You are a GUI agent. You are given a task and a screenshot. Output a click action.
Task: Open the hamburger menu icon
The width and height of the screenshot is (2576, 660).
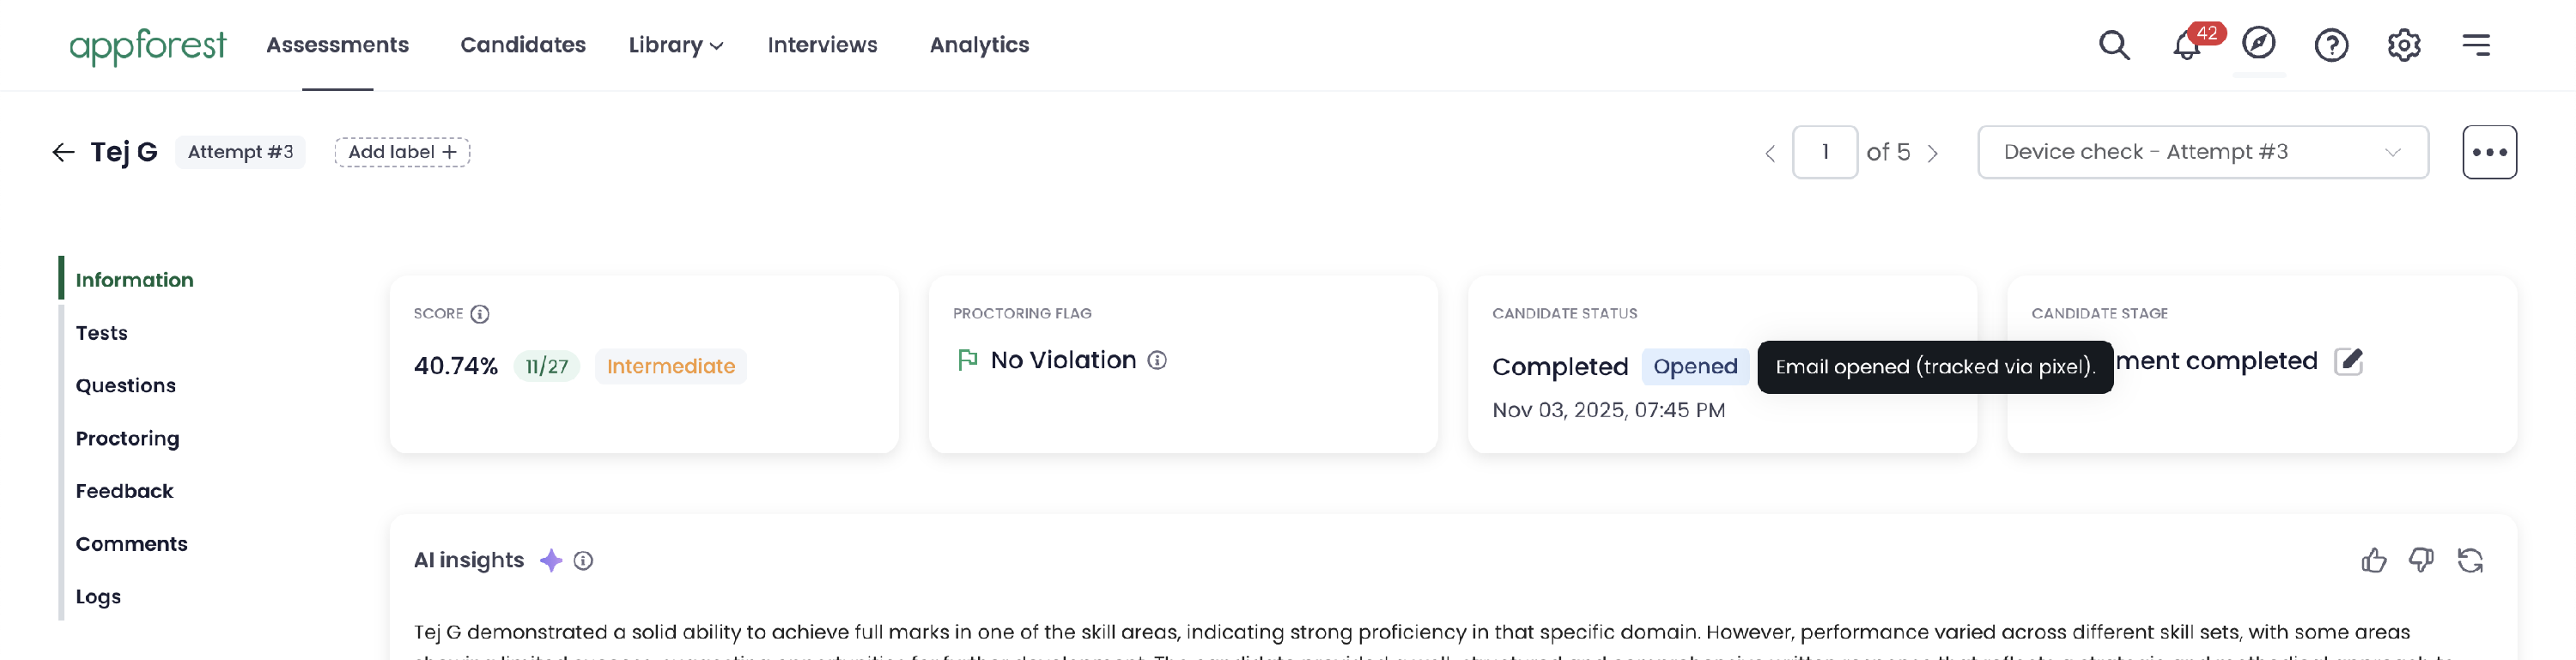2476,45
